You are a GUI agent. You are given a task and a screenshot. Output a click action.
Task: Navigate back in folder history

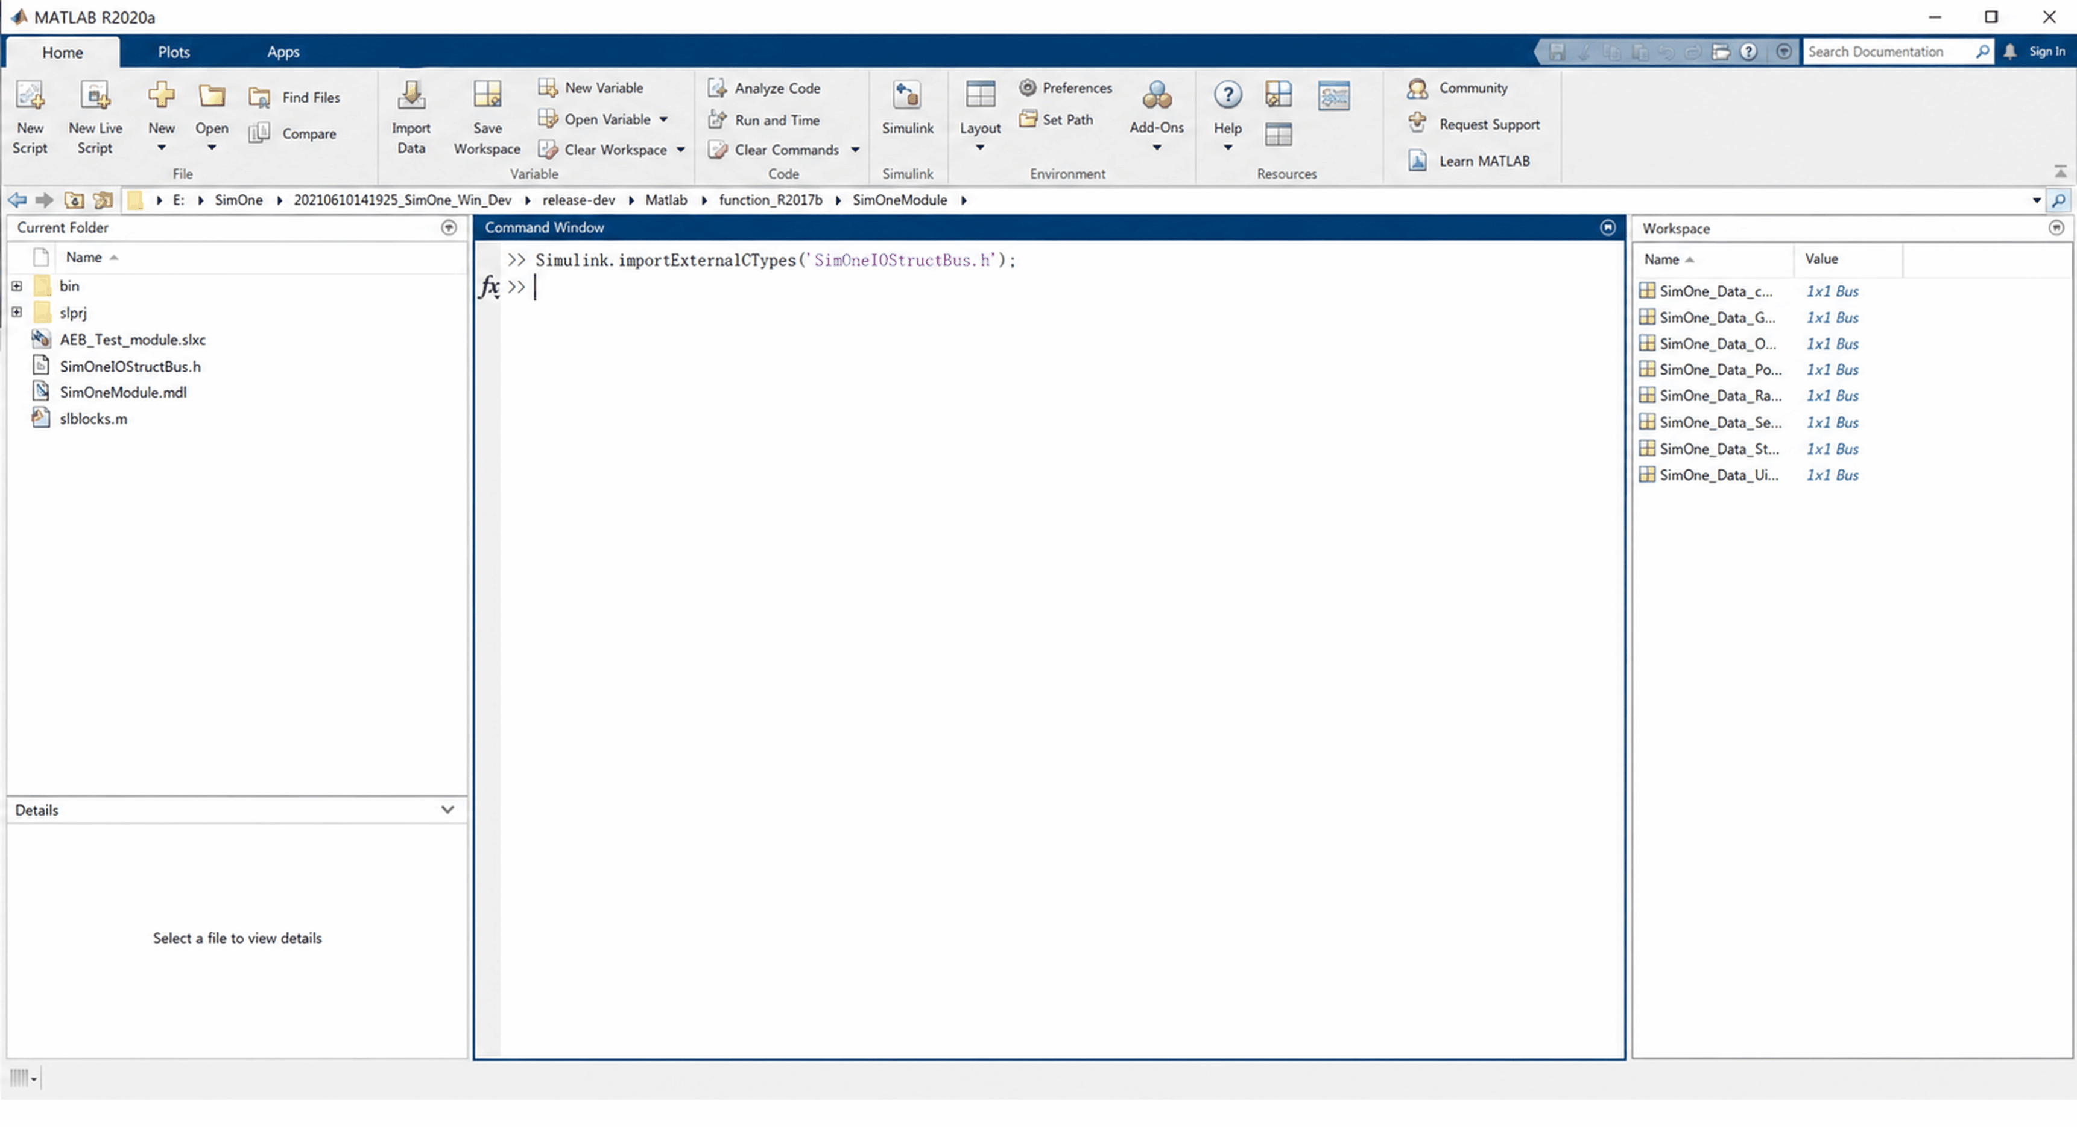17,200
